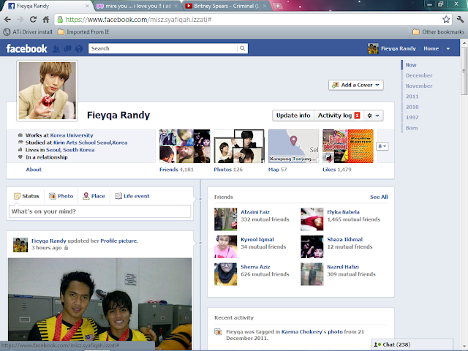This screenshot has width=468, height=351.
Task: Open friend Kyrool Iqmal profile
Action: click(257, 240)
